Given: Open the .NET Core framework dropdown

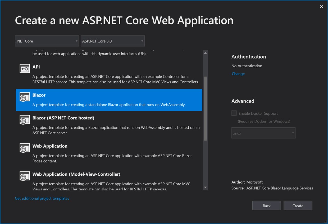Looking at the screenshot, I should 47,41.
